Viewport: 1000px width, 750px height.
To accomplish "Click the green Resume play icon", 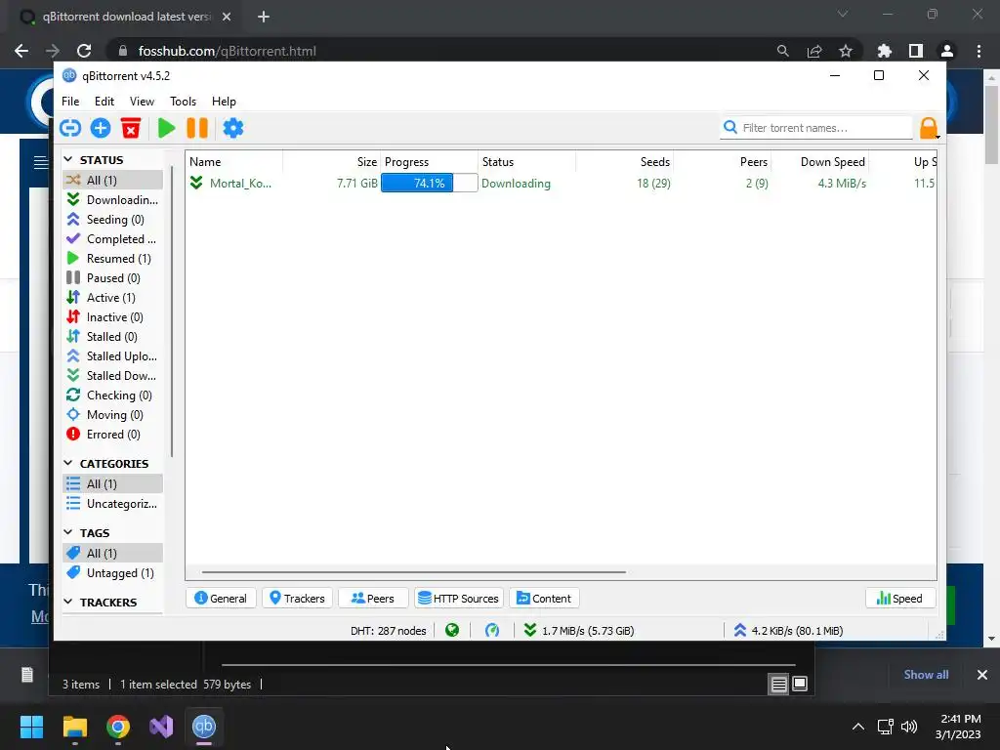I will point(166,128).
